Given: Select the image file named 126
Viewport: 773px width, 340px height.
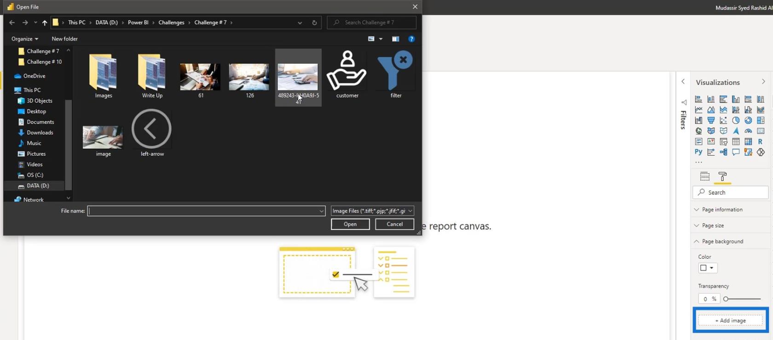Looking at the screenshot, I should click(249, 80).
